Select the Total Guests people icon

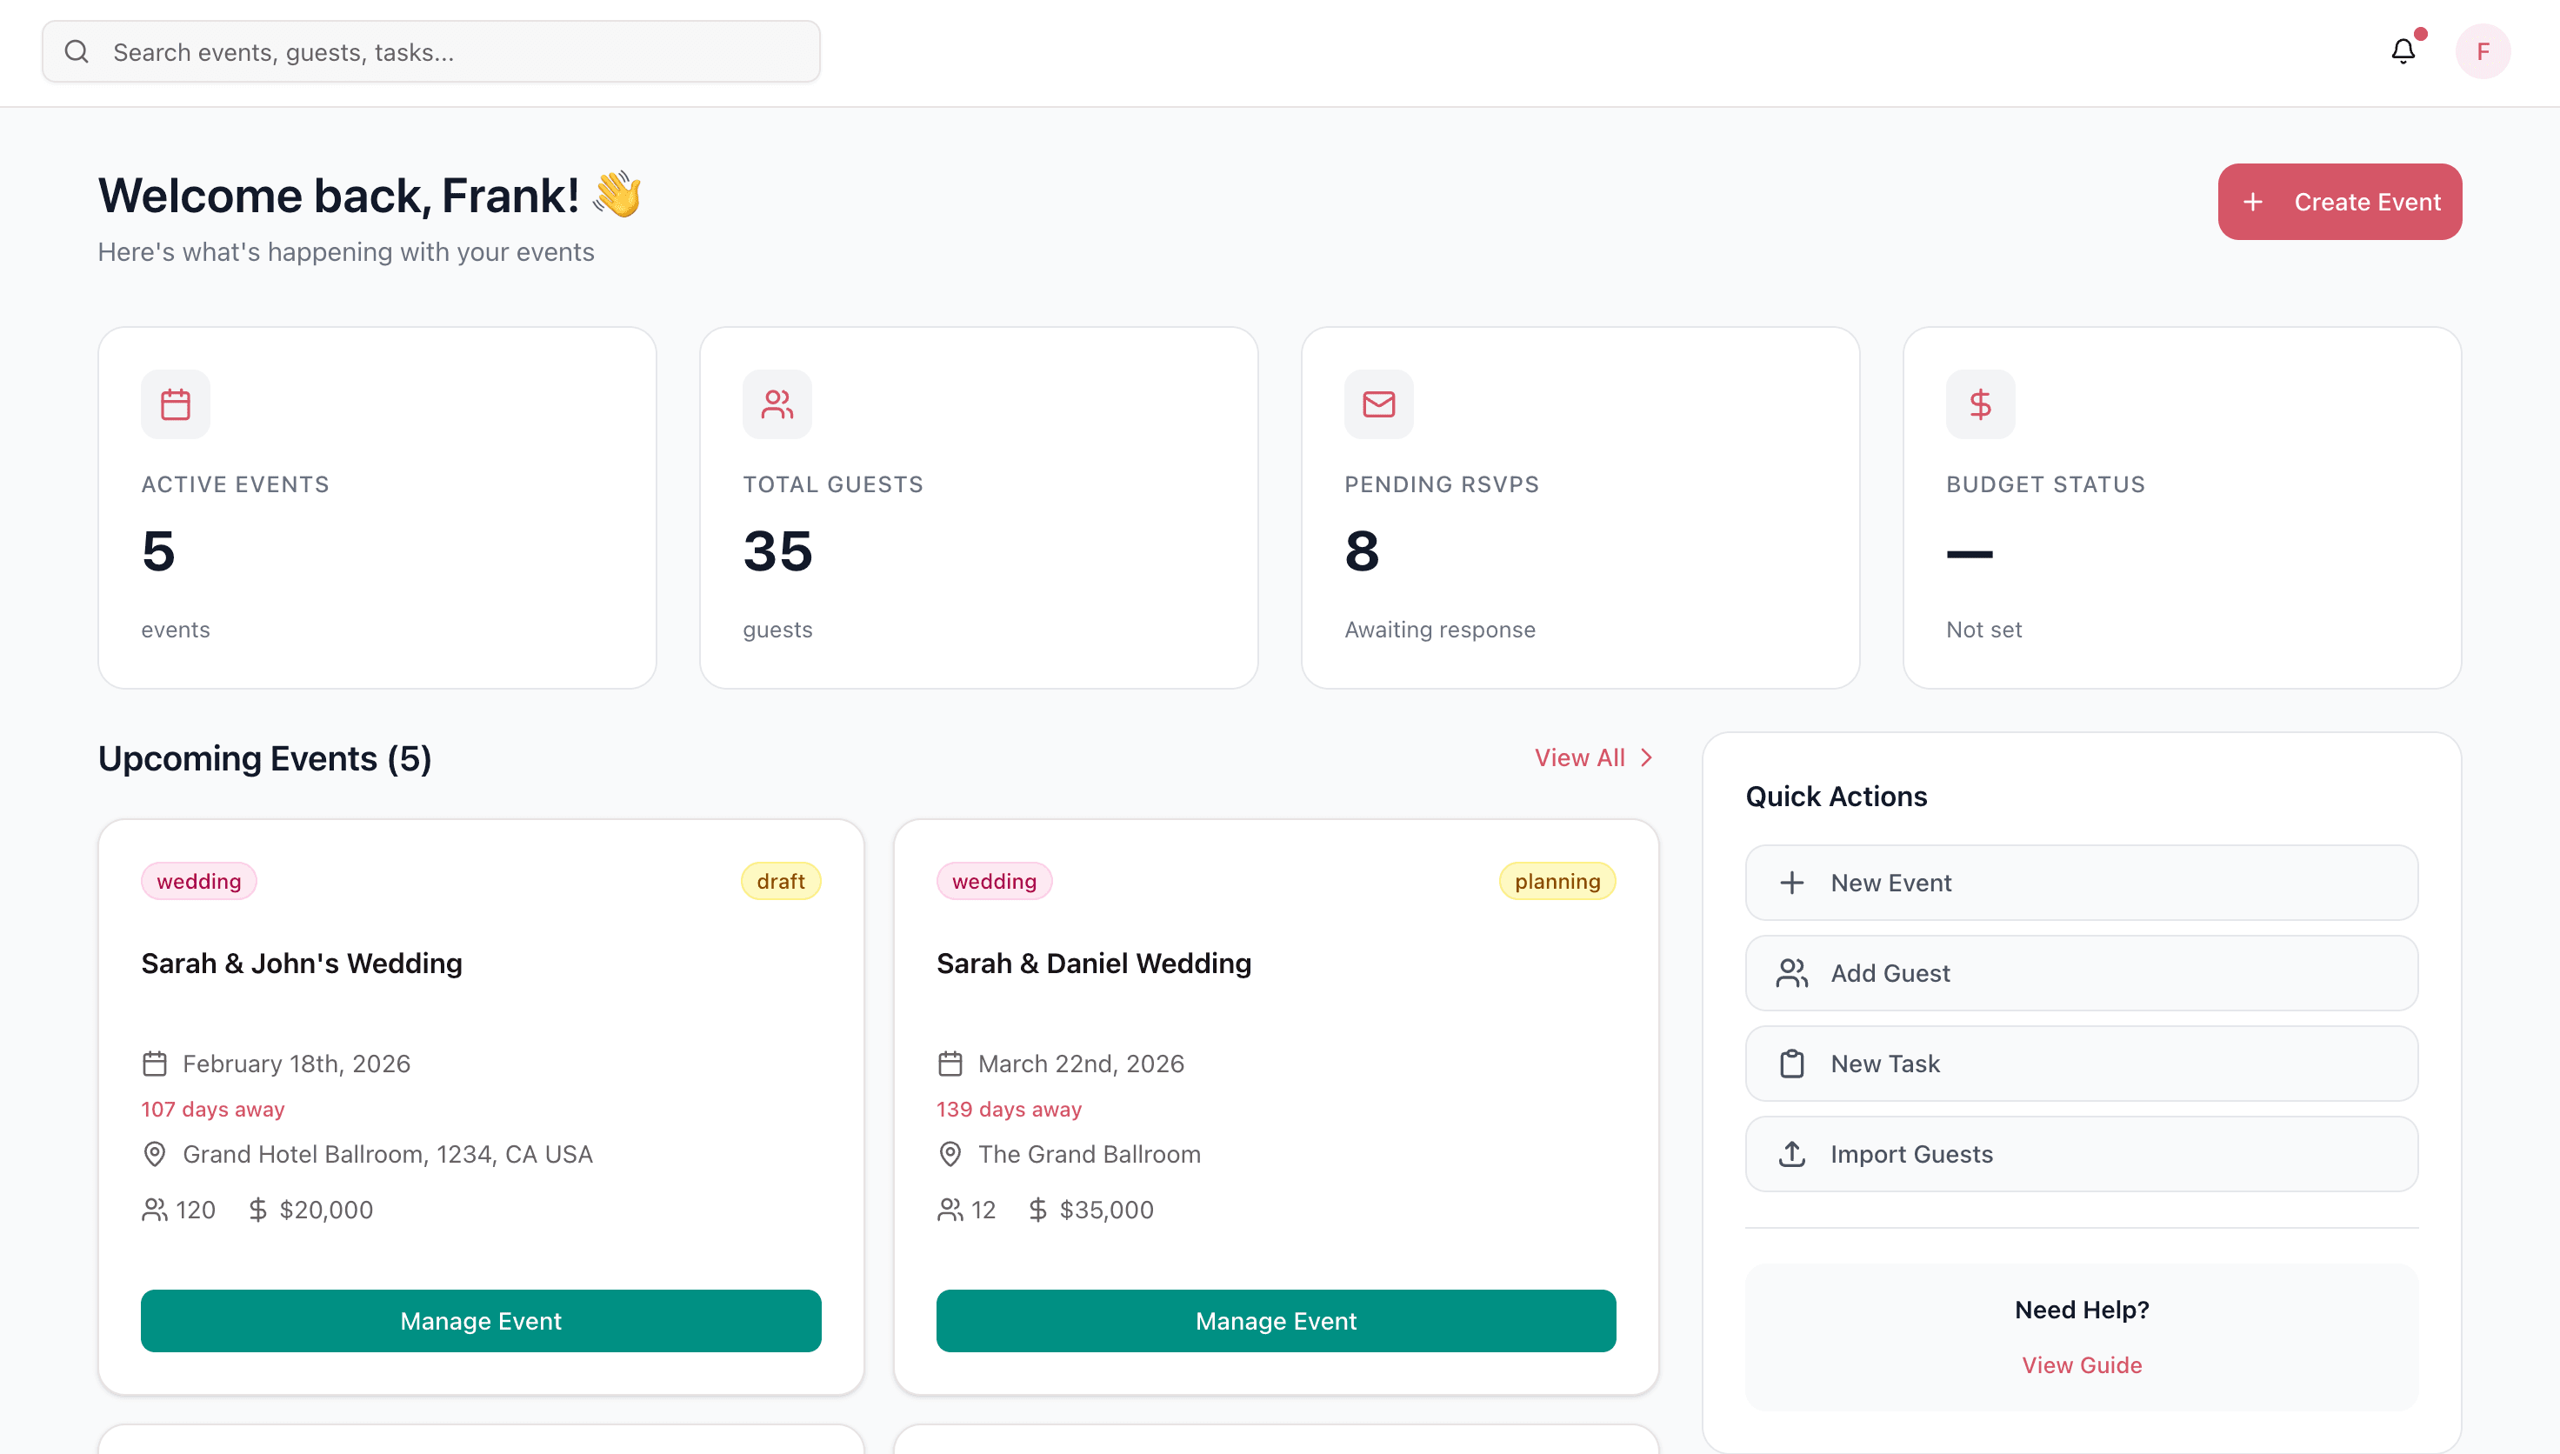pyautogui.click(x=777, y=404)
